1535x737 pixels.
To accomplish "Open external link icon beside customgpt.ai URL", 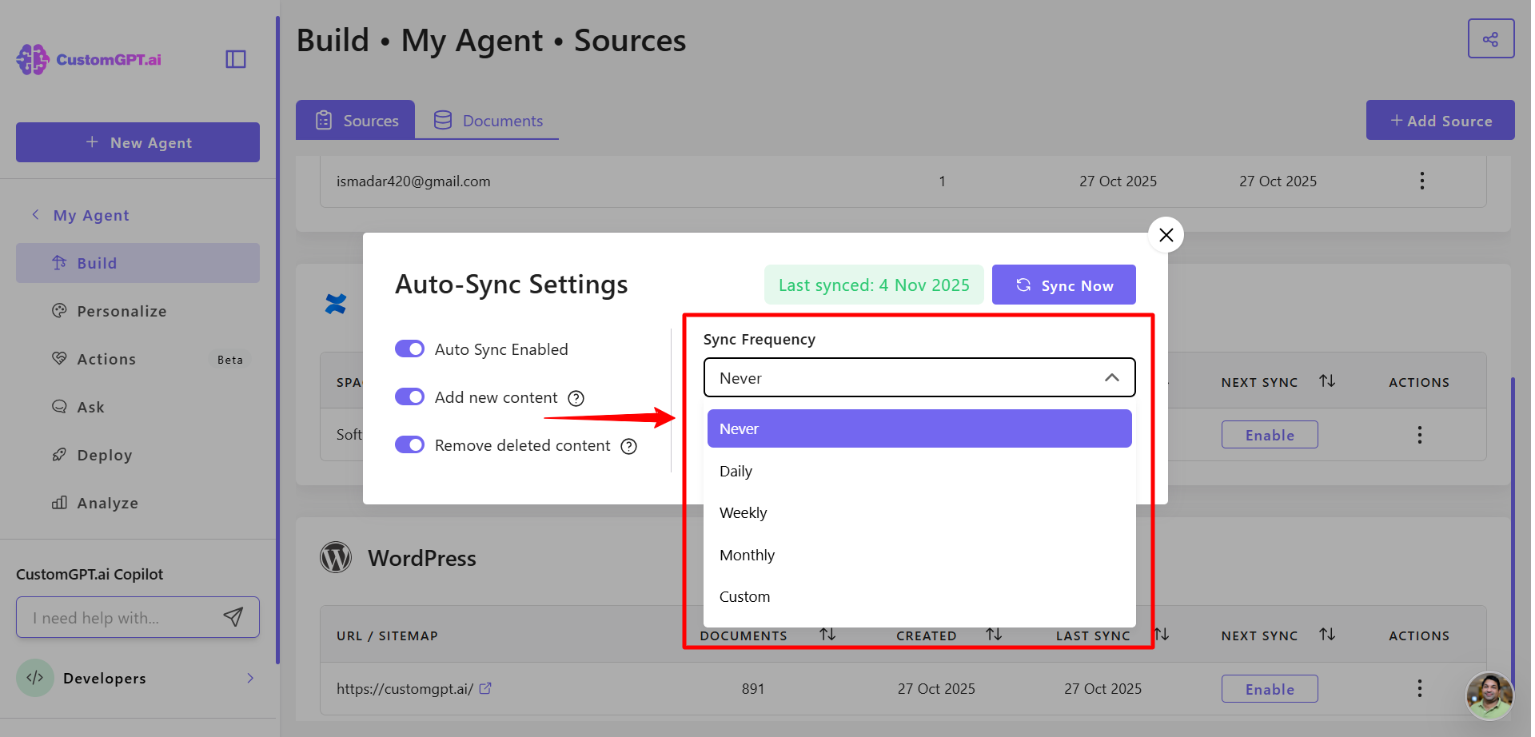I will click(485, 688).
